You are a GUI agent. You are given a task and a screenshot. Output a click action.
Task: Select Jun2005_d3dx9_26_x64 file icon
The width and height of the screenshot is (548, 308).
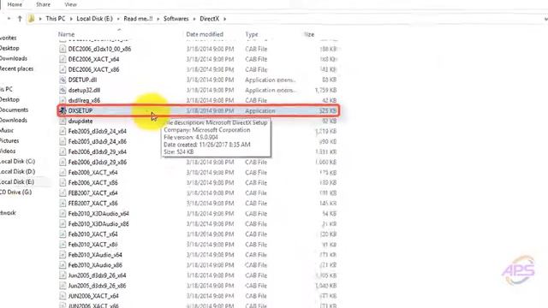point(63,275)
